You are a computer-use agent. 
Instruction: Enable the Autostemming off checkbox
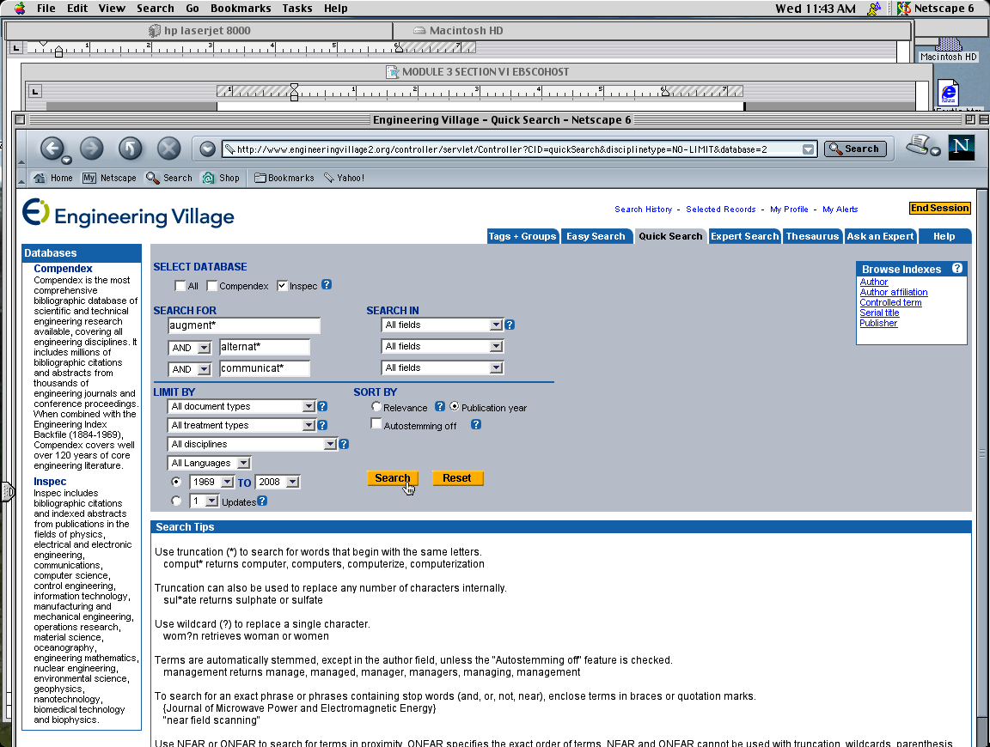(376, 424)
